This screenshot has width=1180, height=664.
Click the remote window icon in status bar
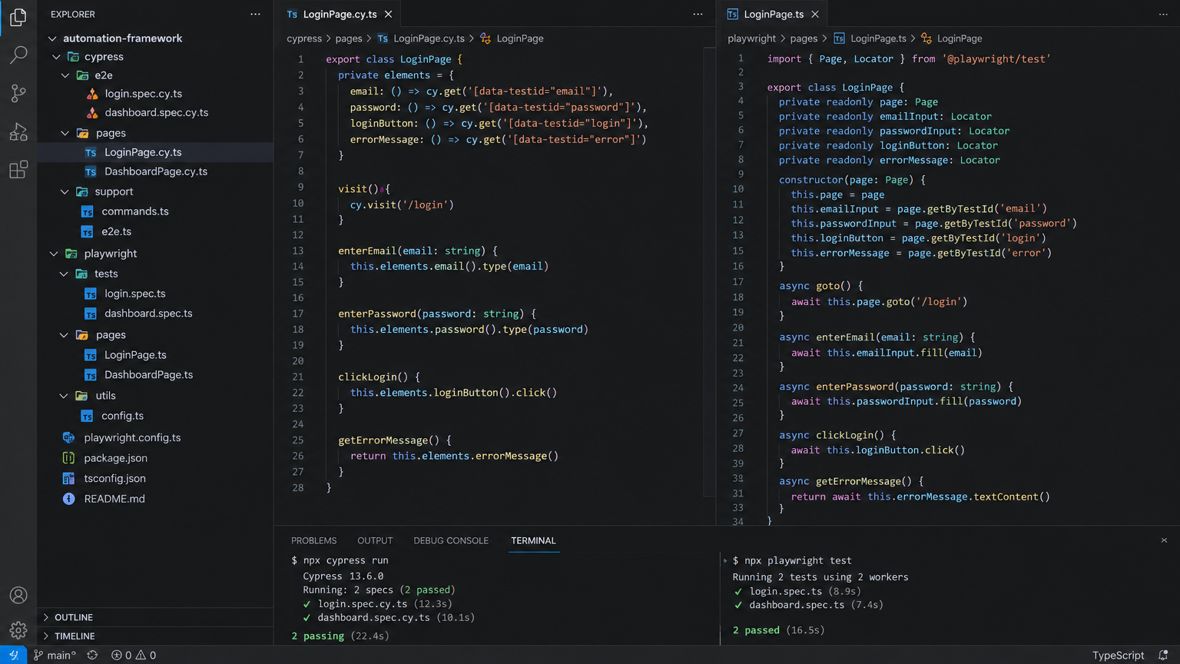[14, 655]
